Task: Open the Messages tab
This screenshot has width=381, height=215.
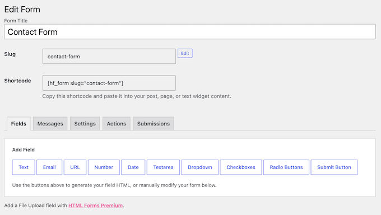Action: click(x=50, y=124)
